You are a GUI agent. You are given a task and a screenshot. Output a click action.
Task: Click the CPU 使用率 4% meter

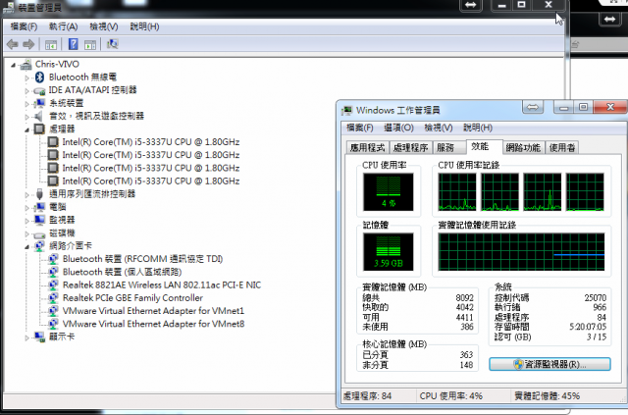coord(389,192)
